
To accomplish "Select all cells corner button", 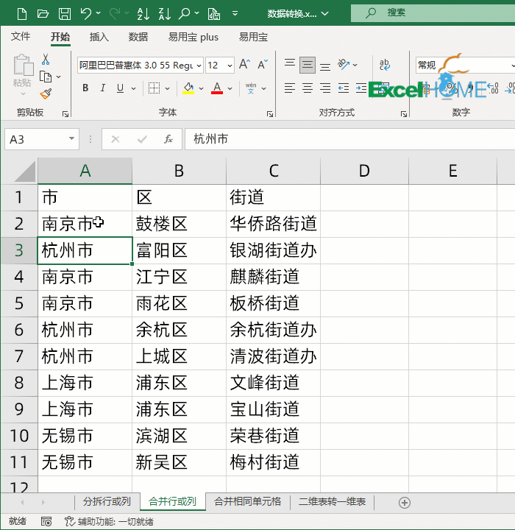I will pos(24,172).
